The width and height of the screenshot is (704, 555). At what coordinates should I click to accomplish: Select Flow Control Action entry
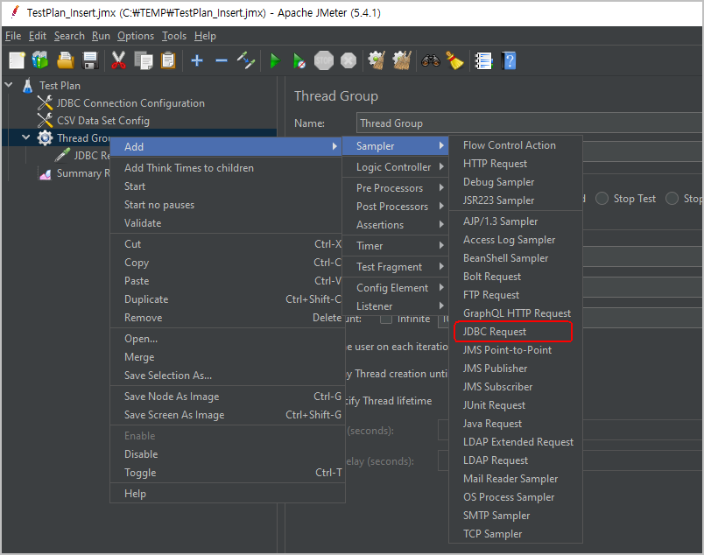(516, 145)
